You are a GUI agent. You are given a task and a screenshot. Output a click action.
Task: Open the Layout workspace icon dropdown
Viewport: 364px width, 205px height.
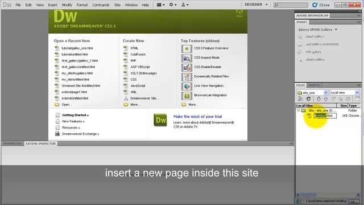tap(160, 5)
